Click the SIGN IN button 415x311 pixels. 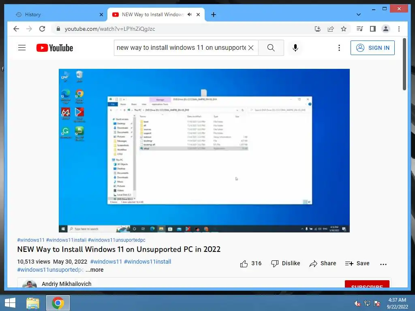pyautogui.click(x=372, y=48)
